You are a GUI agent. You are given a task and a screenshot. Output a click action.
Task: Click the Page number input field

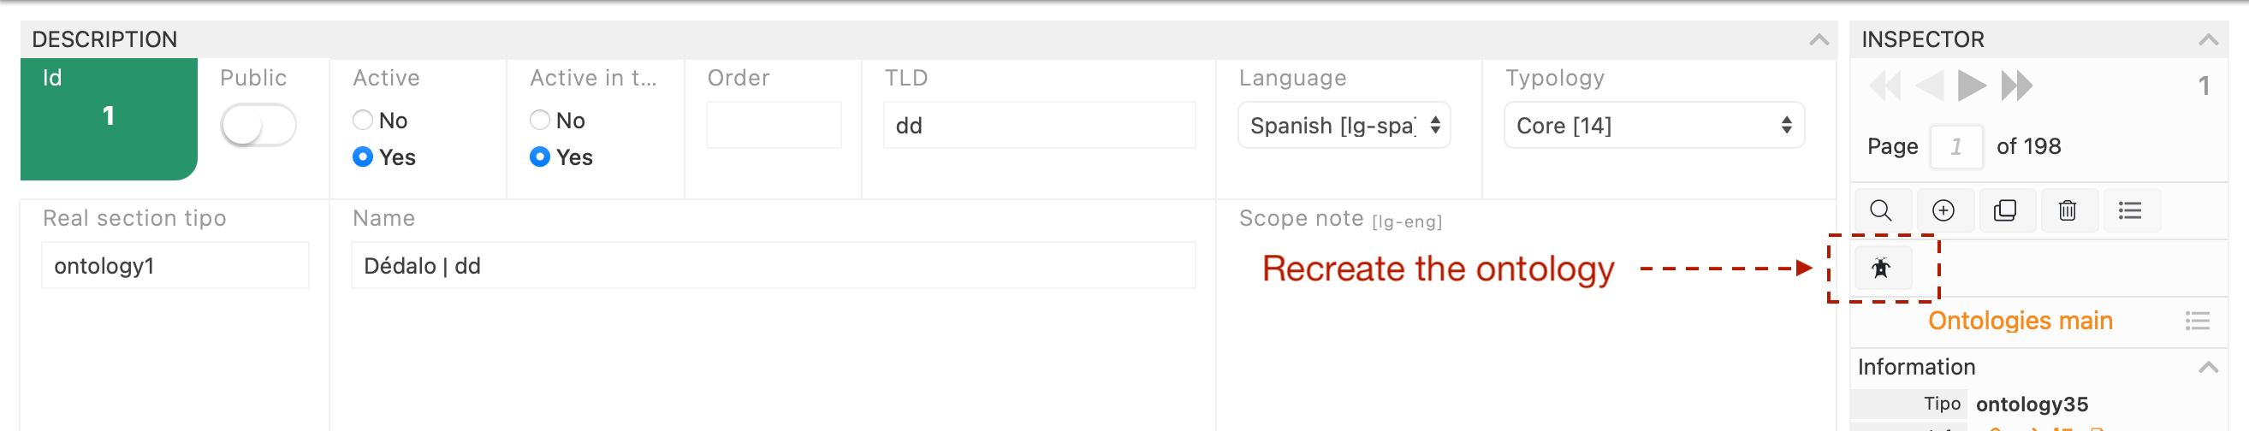[x=1955, y=146]
